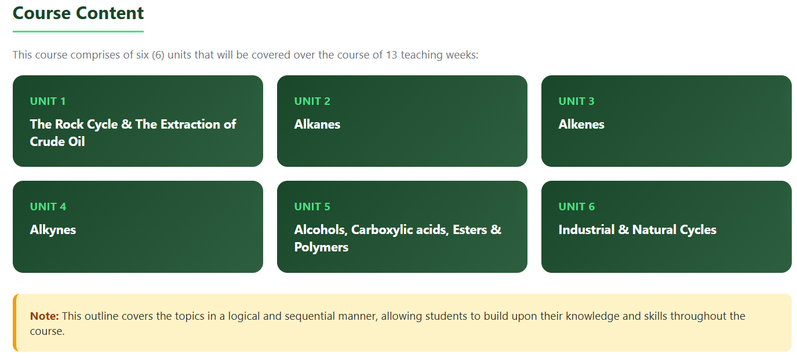The image size is (797, 358).
Task: Open the Rock Cycle & Crude Oil card title
Action: coord(133,133)
